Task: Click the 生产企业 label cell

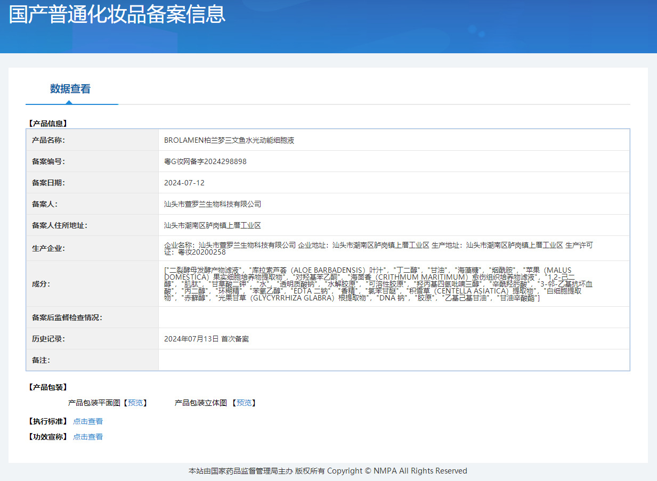Action: (x=92, y=248)
